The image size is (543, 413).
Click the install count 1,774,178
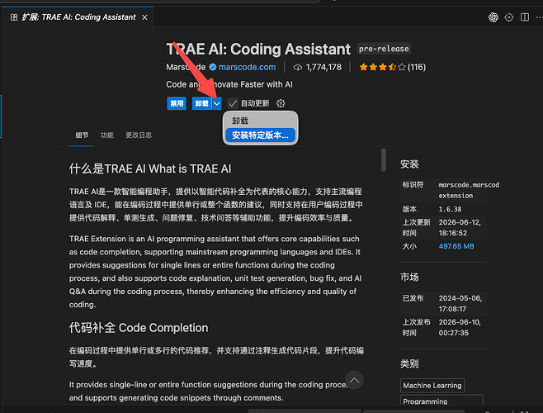(x=318, y=67)
